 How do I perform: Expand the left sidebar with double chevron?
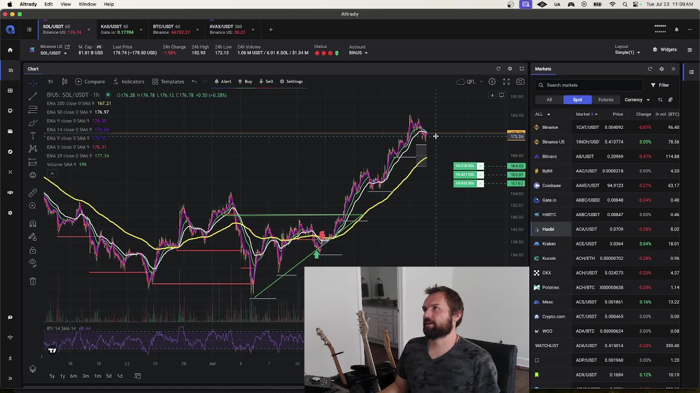[x=10, y=378]
